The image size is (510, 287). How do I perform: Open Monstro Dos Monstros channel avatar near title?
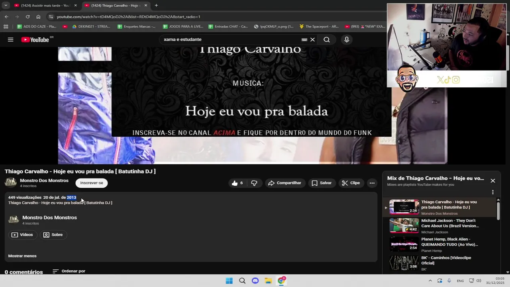click(x=11, y=183)
